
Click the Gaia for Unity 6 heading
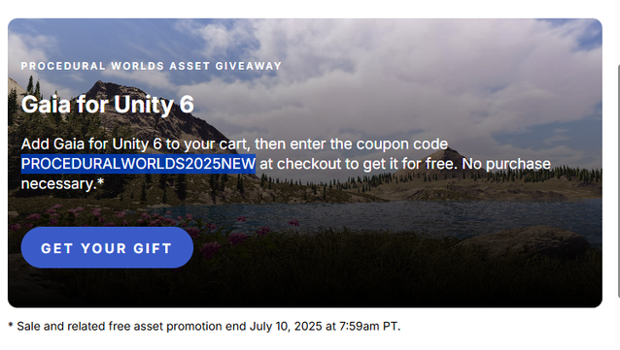click(x=108, y=105)
